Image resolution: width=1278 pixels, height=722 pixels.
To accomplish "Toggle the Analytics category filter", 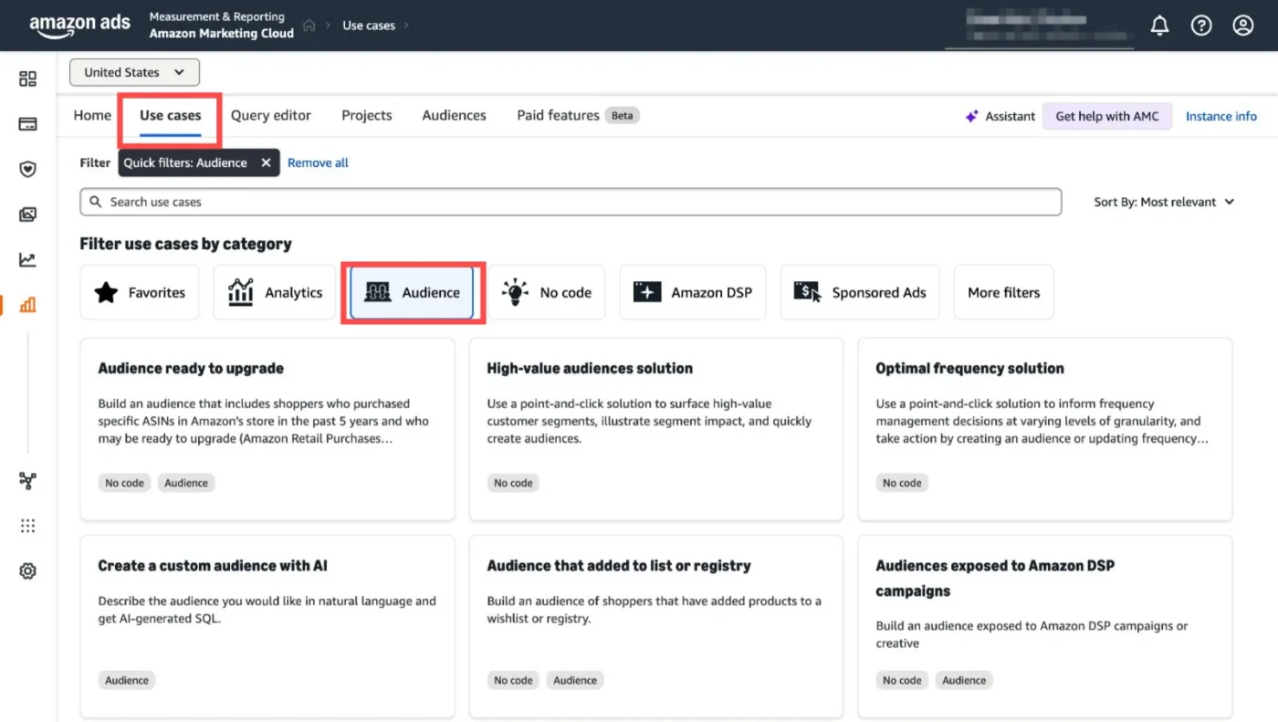I will 275,293.
